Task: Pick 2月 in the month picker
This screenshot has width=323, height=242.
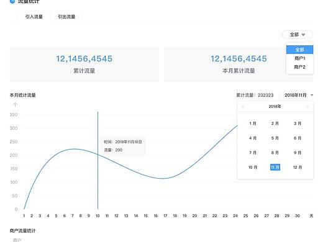Action: click(275, 123)
